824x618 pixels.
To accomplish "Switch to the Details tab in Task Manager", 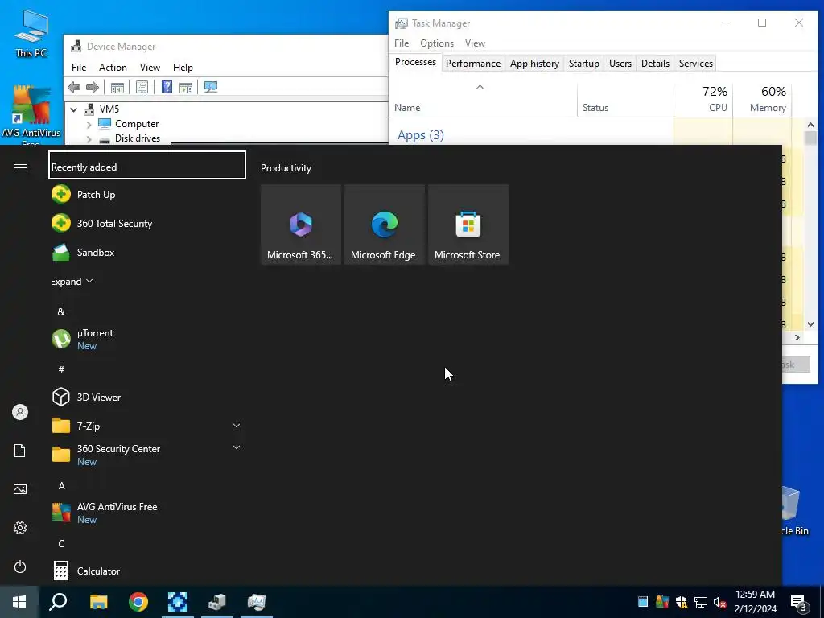I will [x=655, y=64].
